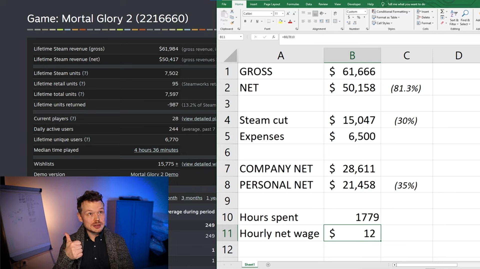
Task: Click the yellow Fill Color swatch
Action: point(280,21)
